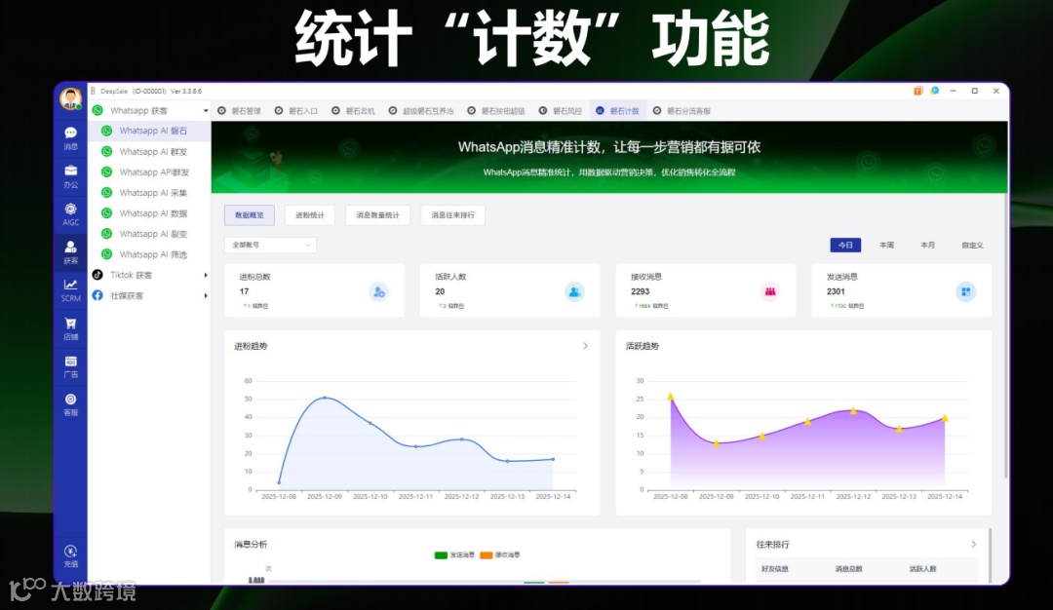Click the main panel vertical scrollbar
The height and width of the screenshot is (610, 1053).
[1005, 335]
